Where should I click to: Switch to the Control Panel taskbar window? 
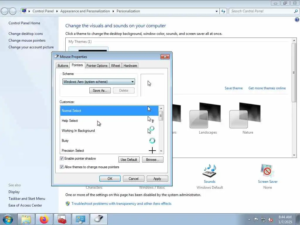(80, 219)
